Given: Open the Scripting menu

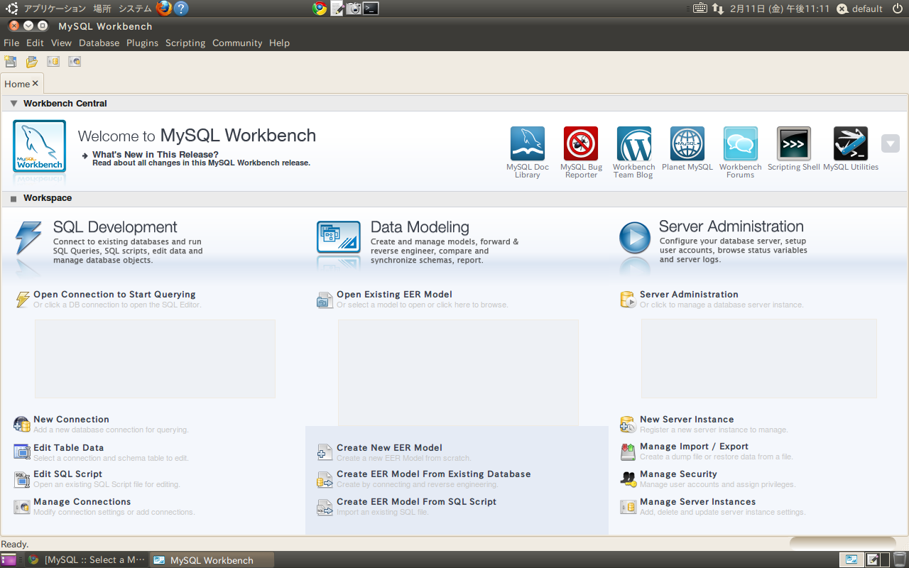Looking at the screenshot, I should pyautogui.click(x=185, y=43).
